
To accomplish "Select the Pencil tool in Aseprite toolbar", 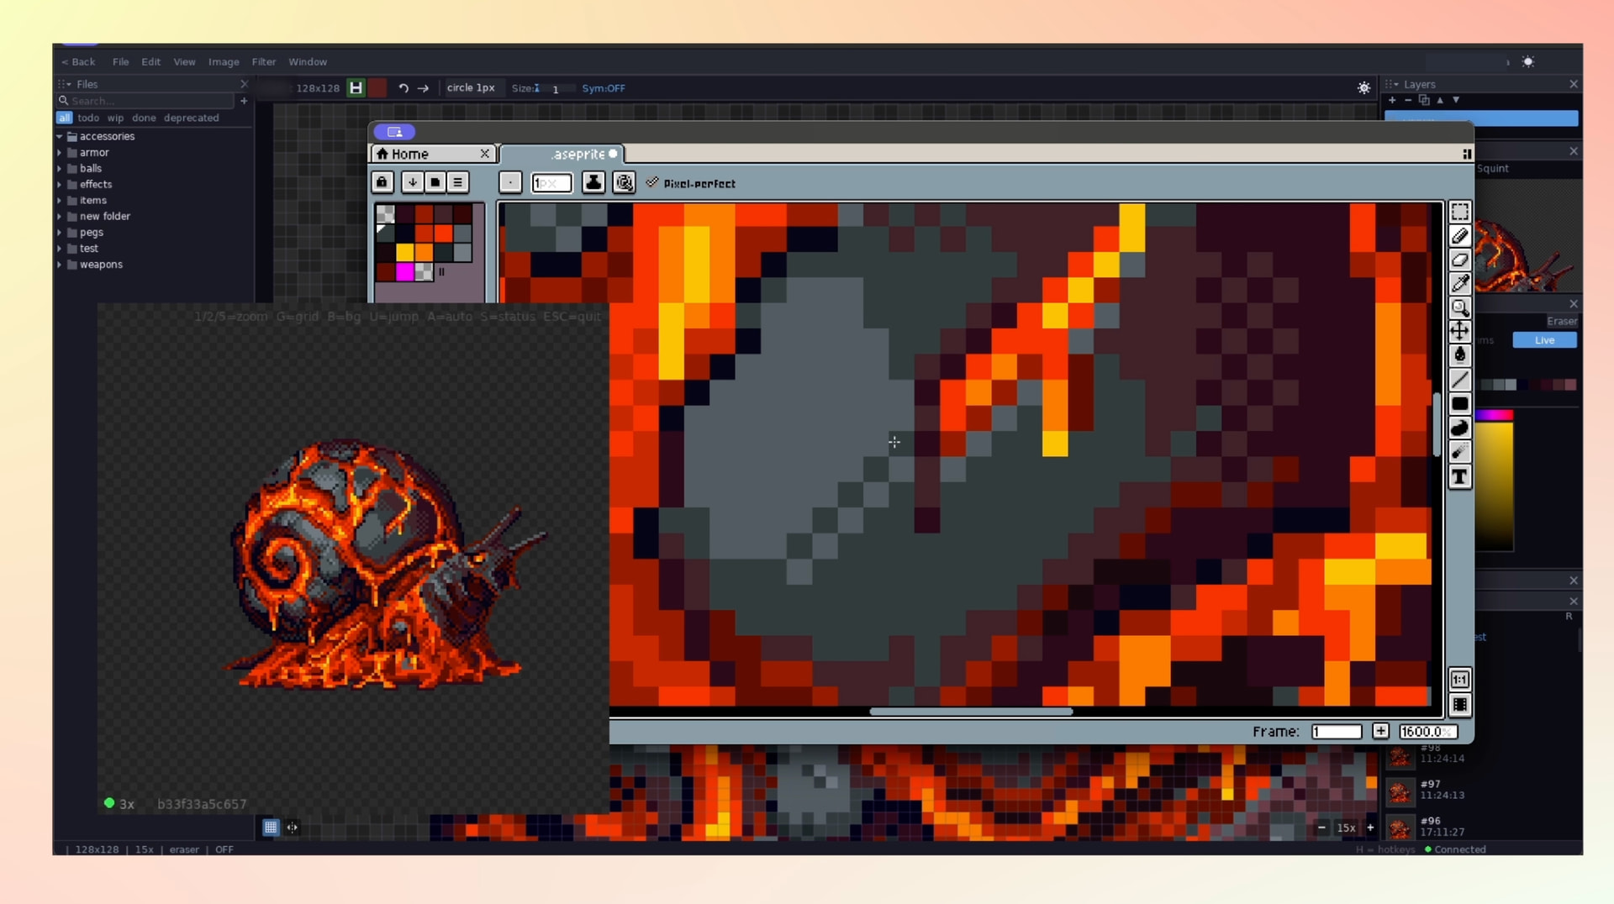I will click(1460, 236).
